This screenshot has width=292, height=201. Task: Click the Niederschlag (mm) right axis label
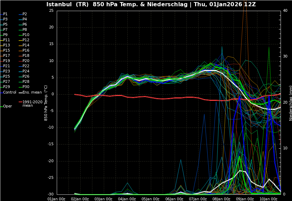tap(290, 103)
